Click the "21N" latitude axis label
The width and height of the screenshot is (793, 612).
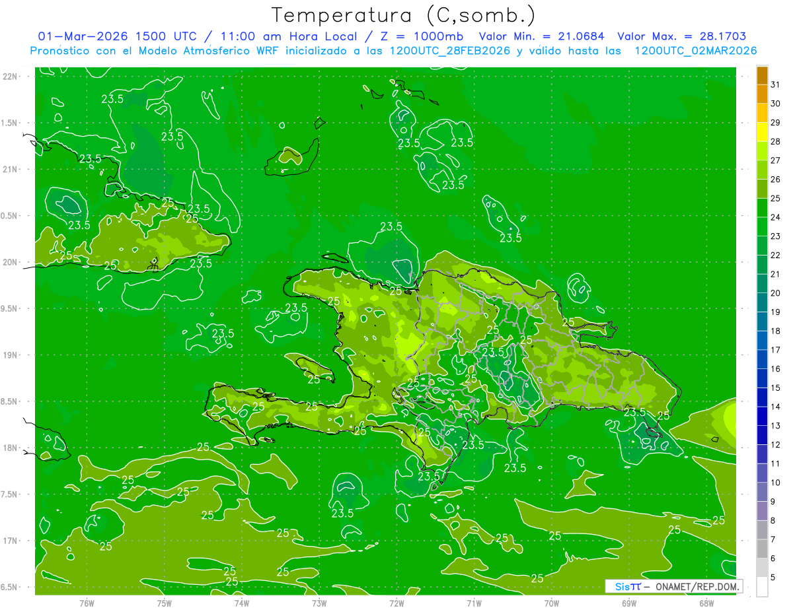pyautogui.click(x=11, y=169)
